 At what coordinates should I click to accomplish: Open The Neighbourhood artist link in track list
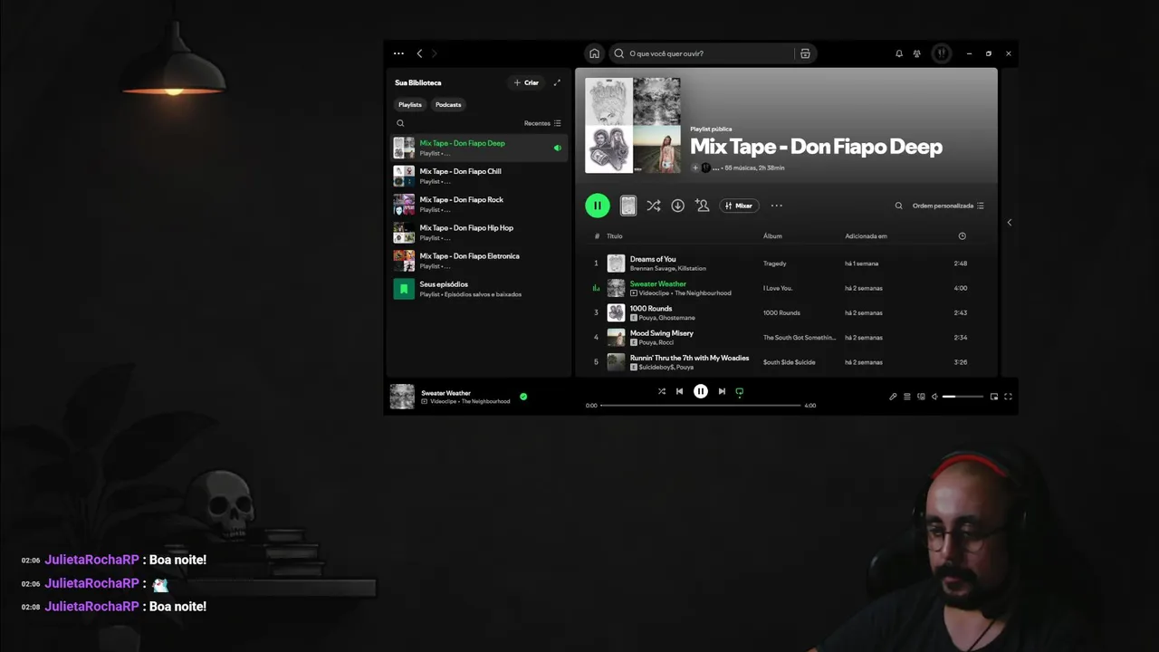pos(703,293)
